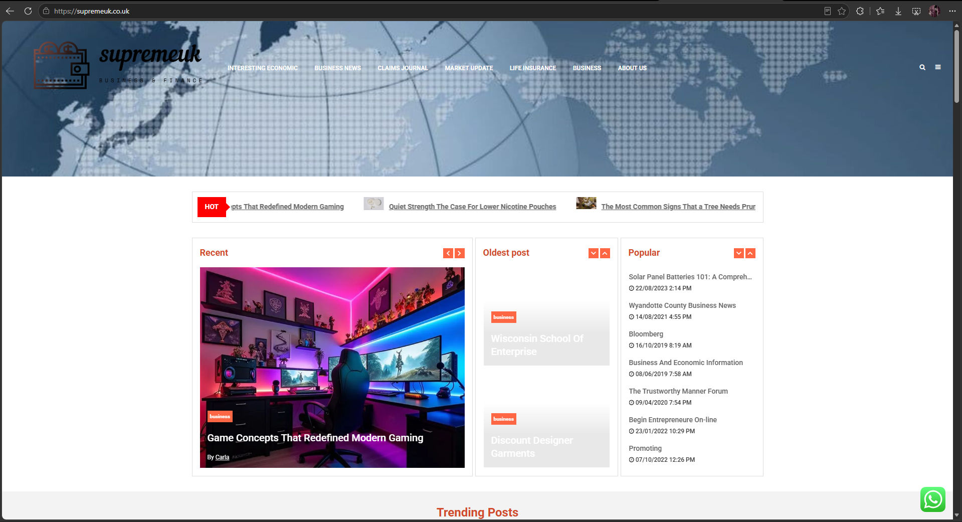Open The Trustworthy Manner Forum post
962x522 pixels.
(678, 391)
